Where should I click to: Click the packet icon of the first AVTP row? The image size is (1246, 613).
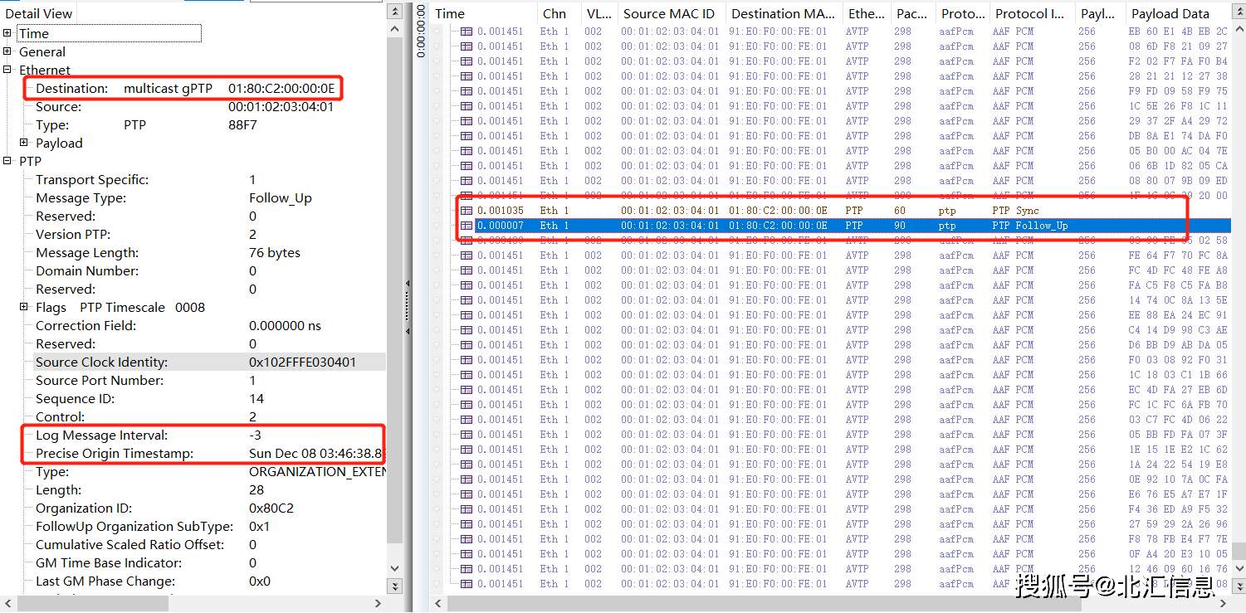(467, 32)
